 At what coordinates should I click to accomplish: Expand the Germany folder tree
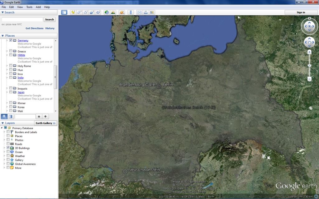tap(7, 40)
